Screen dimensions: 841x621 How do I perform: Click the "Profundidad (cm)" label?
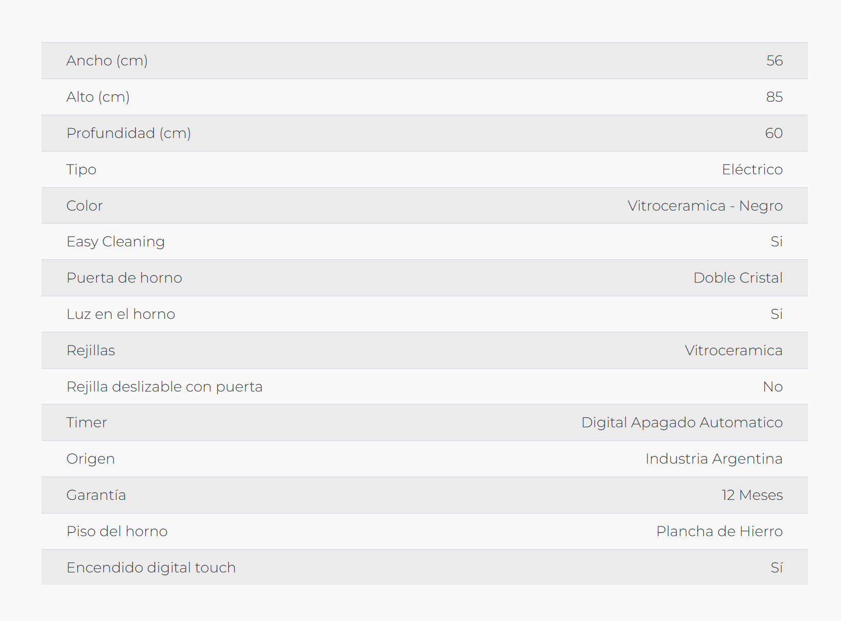tap(128, 133)
